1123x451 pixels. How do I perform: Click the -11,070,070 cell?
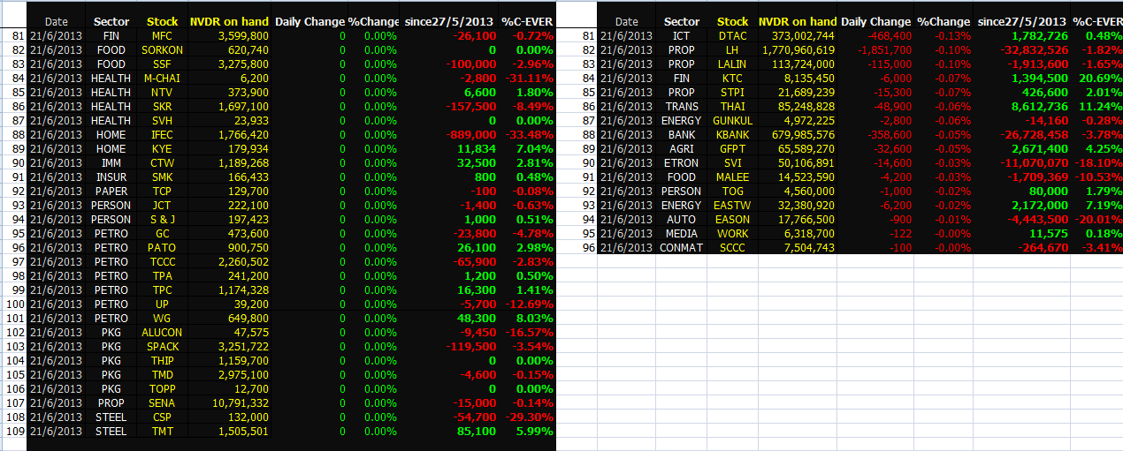pos(1021,163)
